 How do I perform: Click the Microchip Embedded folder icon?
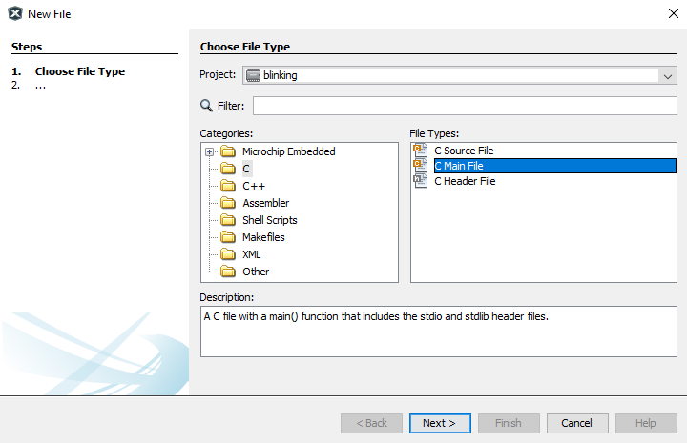pos(228,151)
